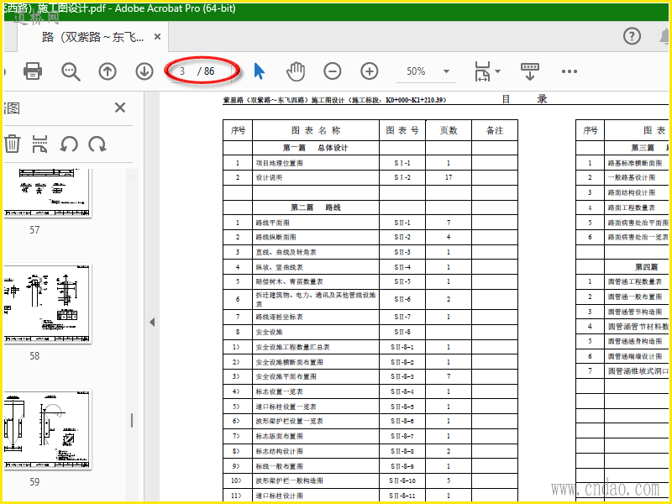Screen dimensions: 672x504
Task: Rotate pages clockwise
Action: (97, 144)
